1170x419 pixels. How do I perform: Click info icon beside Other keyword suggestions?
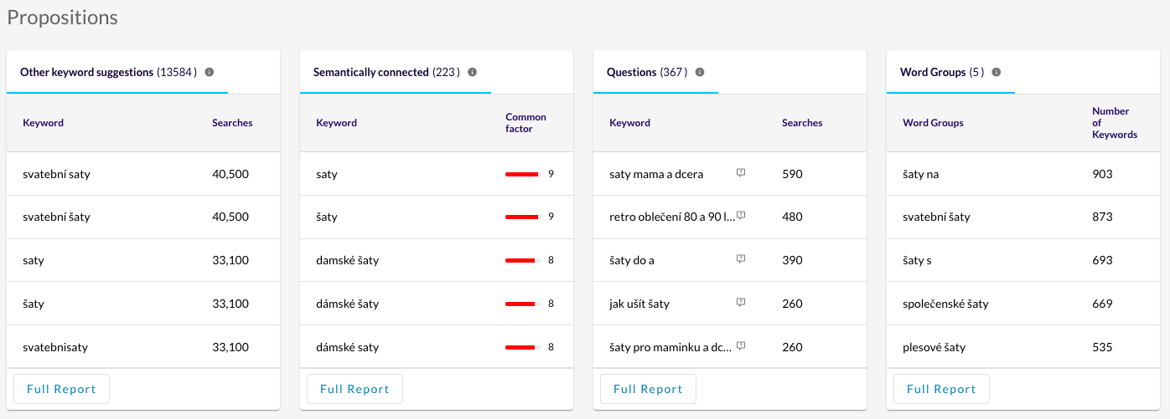(210, 73)
